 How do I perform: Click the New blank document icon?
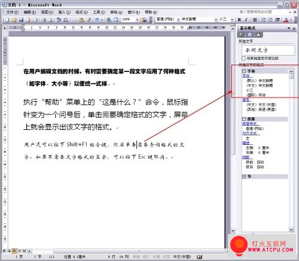tap(7, 20)
